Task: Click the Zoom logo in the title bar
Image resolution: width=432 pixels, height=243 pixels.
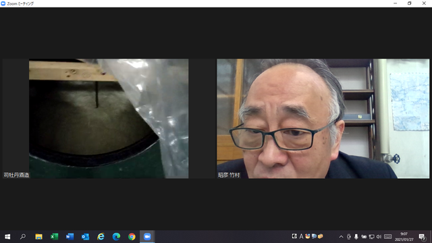Action: point(3,3)
